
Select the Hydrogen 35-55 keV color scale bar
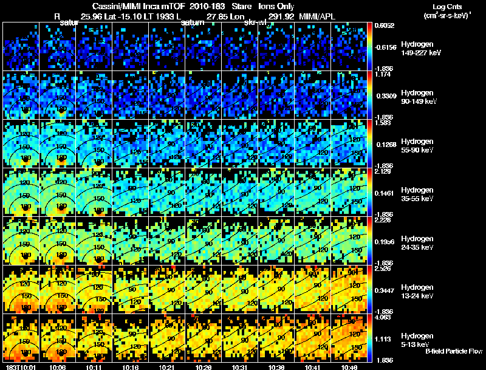point(369,193)
